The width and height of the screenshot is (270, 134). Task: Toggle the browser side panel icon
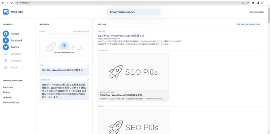point(258,3)
